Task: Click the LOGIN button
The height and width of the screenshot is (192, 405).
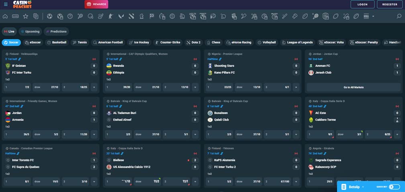Action: point(362,4)
